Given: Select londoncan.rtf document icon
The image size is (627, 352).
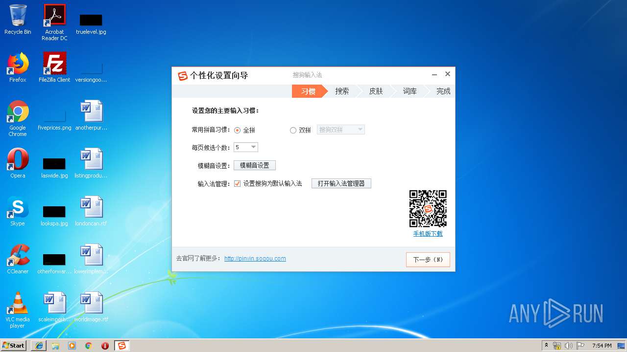Looking at the screenshot, I should 91,211.
